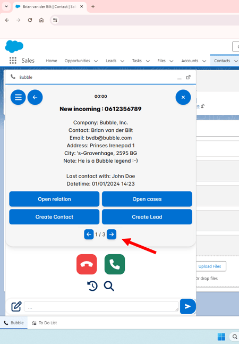Expand the Files dropdown chevron
The width and height of the screenshot is (239, 344).
tap(172, 61)
